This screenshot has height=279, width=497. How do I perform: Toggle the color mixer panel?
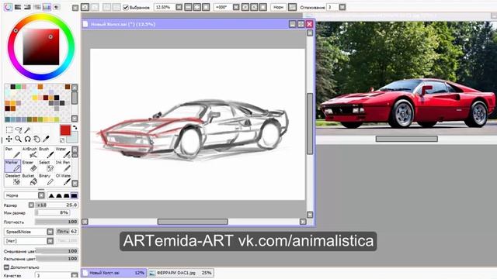(37, 7)
